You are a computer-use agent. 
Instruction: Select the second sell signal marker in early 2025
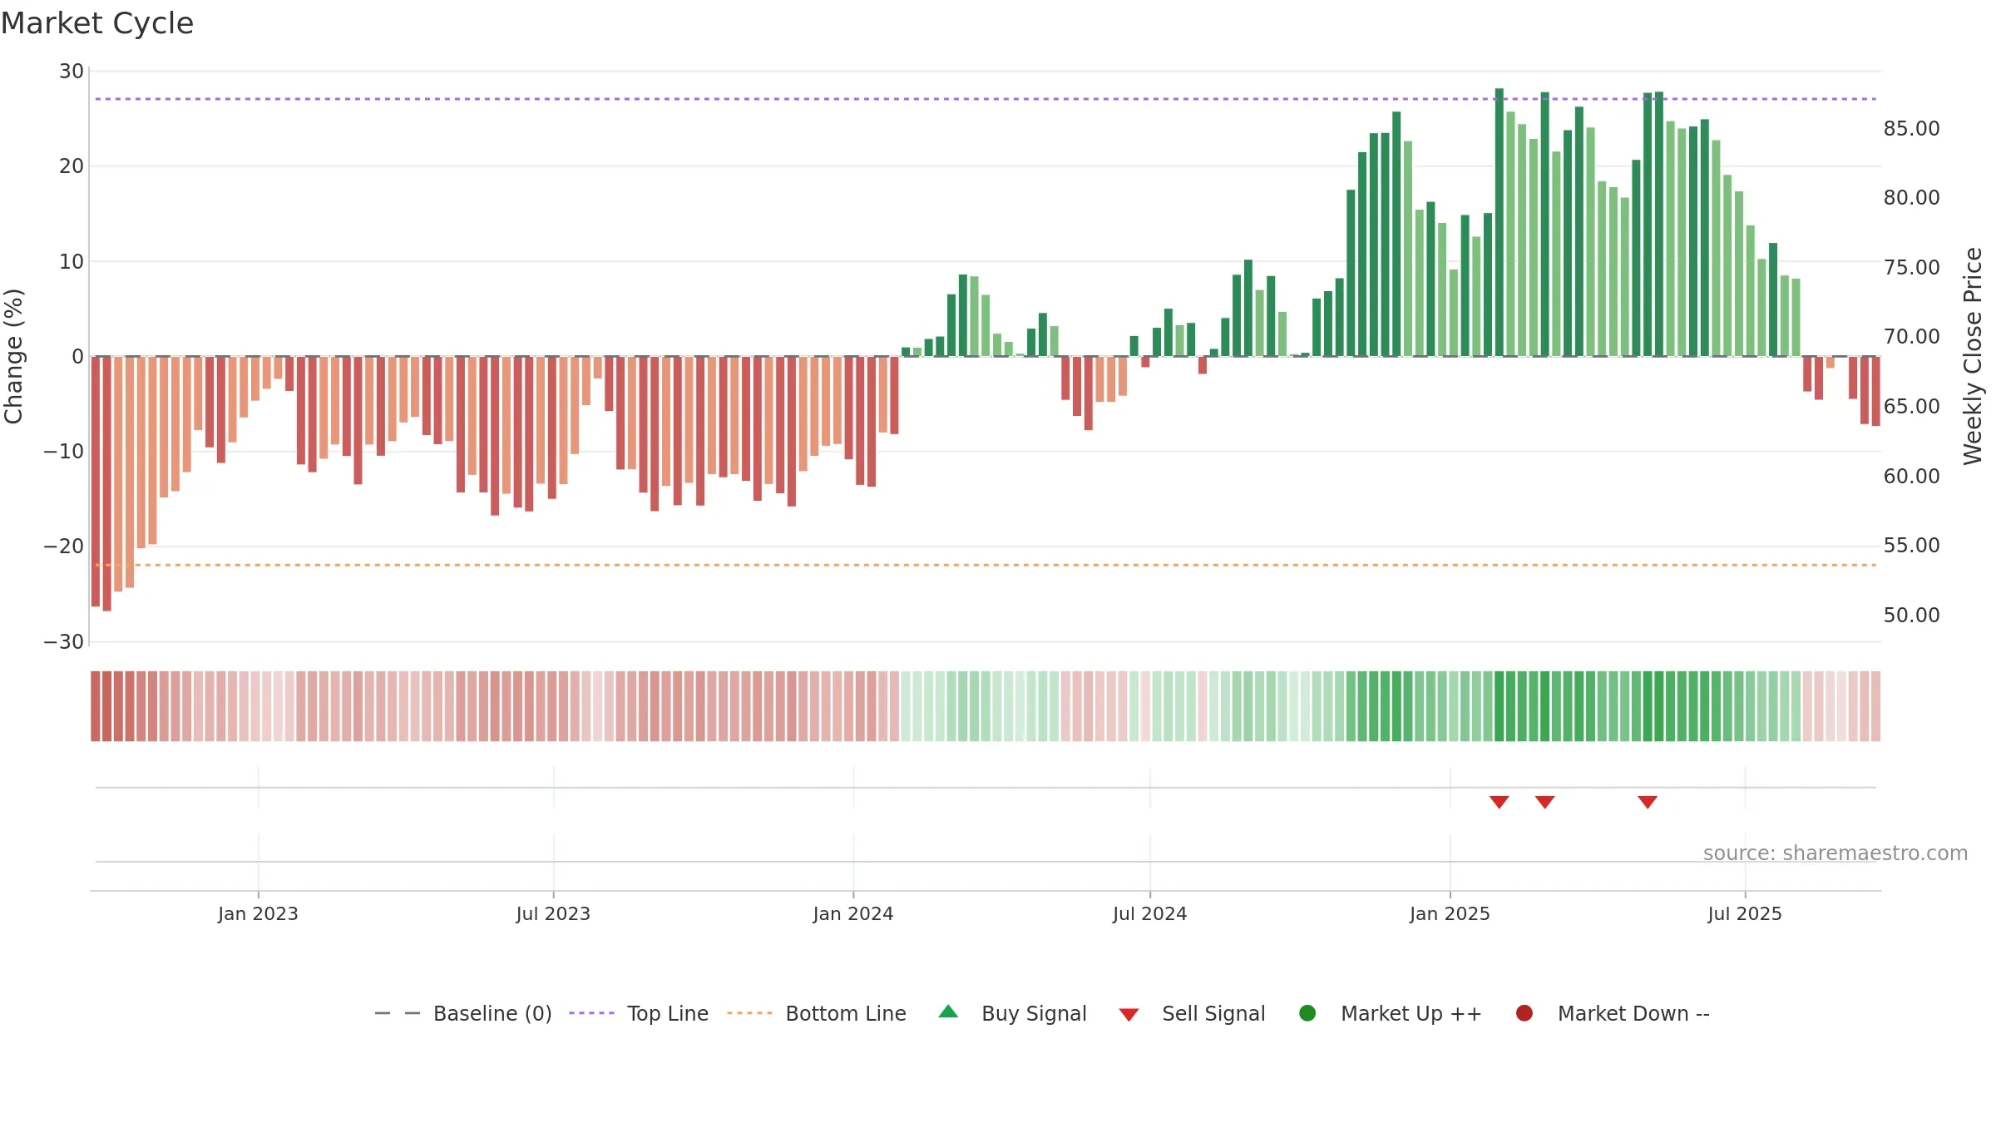(x=1545, y=802)
